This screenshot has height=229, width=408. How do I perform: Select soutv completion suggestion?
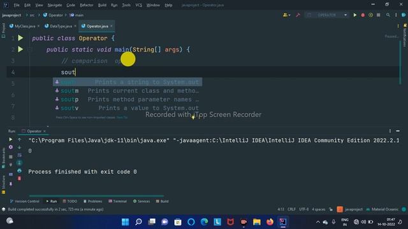(x=127, y=108)
